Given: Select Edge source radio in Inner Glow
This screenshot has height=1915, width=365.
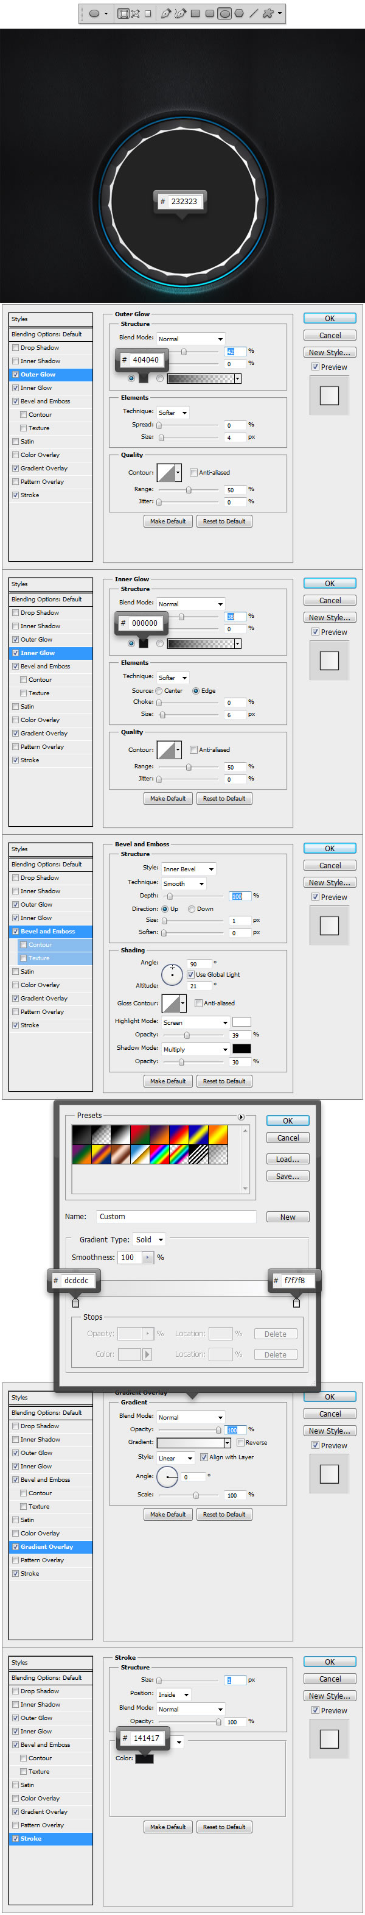Looking at the screenshot, I should (x=196, y=690).
